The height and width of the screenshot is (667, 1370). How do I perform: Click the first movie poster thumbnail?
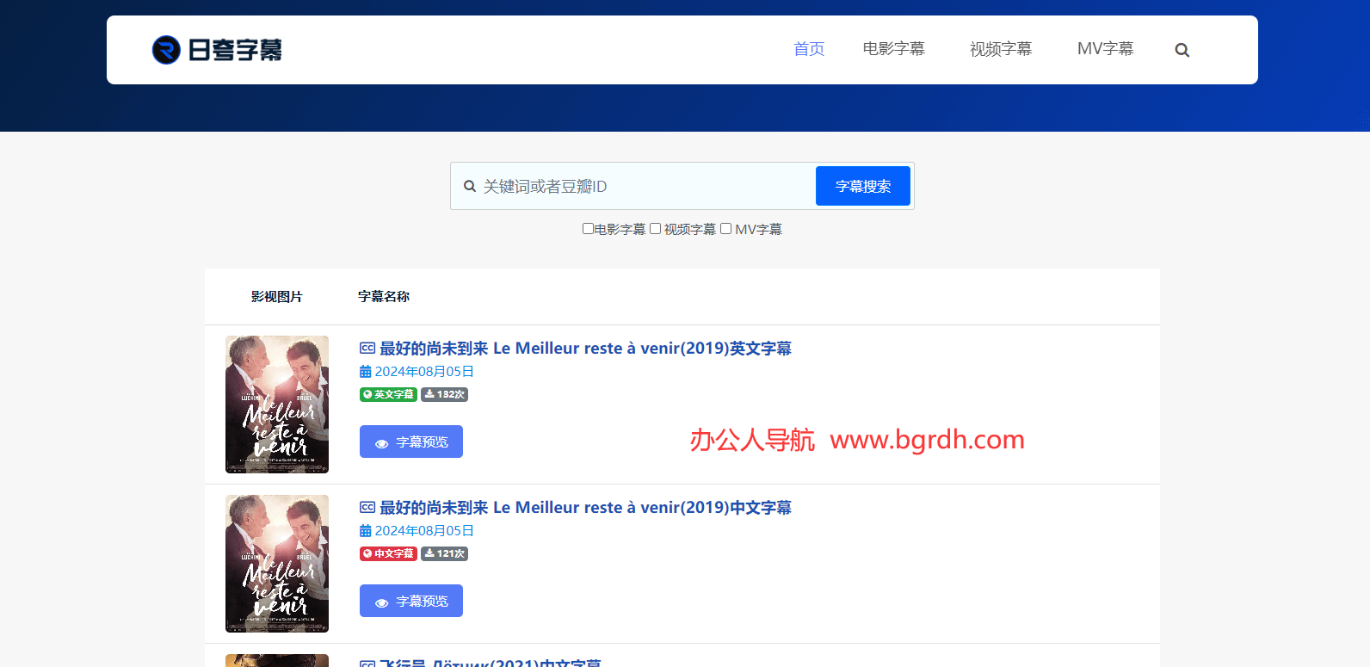(x=277, y=405)
